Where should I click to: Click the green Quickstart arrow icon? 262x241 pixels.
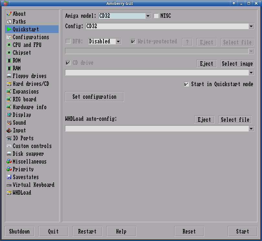pos(9,29)
